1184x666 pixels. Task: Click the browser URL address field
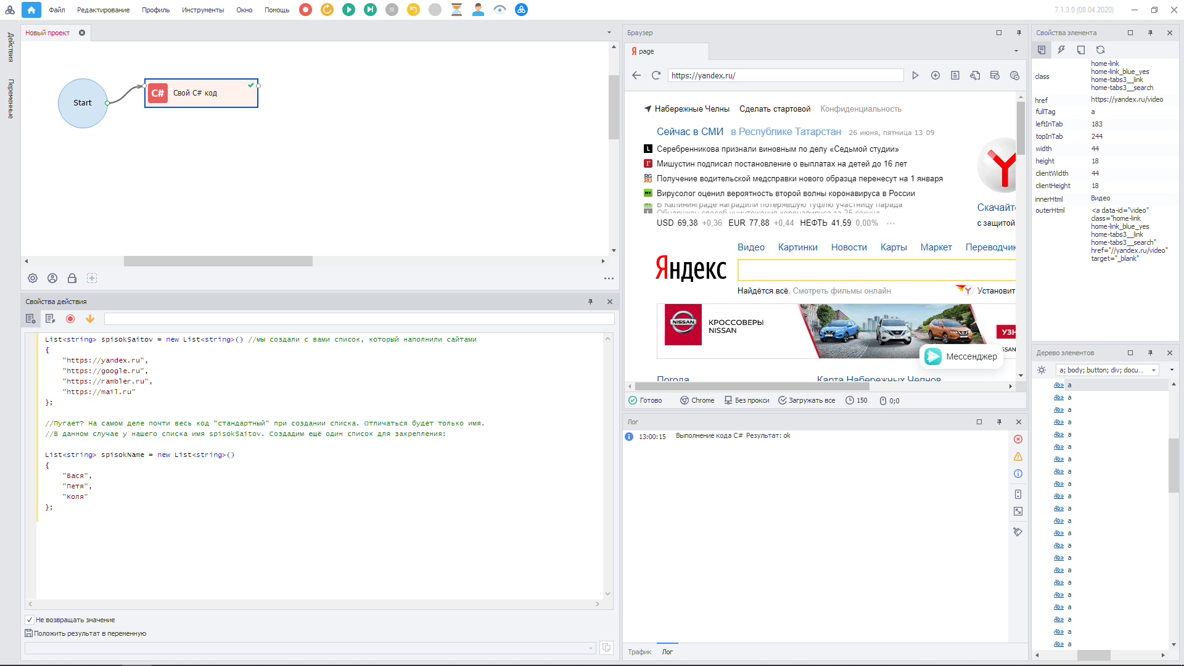click(x=785, y=75)
